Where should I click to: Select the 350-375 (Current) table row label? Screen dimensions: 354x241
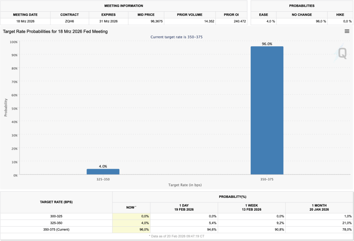tap(56, 229)
